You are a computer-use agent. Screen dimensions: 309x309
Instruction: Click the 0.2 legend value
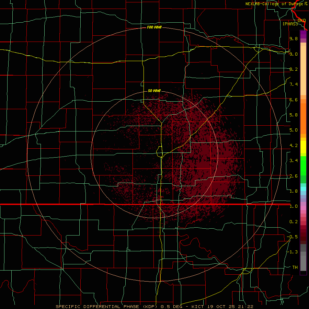pos(294,222)
